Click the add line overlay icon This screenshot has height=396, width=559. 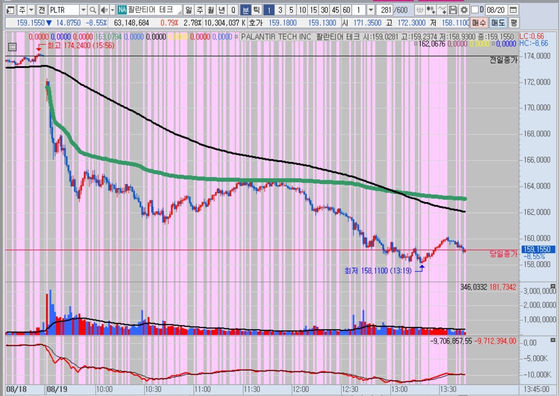pos(442,10)
